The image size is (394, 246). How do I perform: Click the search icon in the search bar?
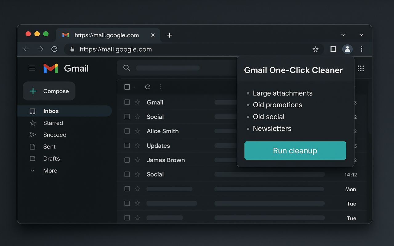point(127,68)
